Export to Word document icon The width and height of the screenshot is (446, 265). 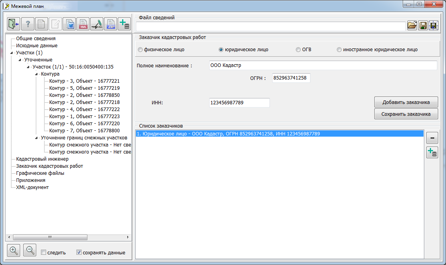coord(69,24)
